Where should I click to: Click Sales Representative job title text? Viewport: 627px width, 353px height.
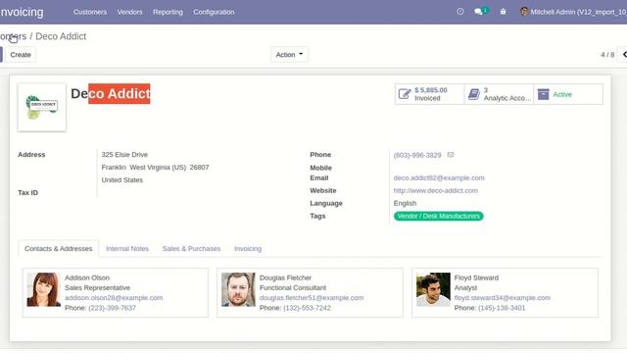click(x=97, y=287)
